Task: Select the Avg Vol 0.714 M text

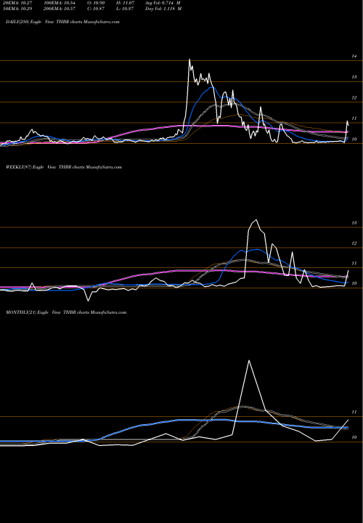Action: point(163,3)
